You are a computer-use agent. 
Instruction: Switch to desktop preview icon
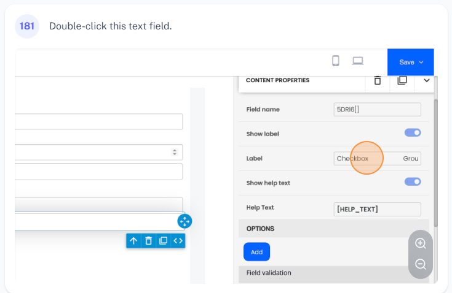point(358,61)
